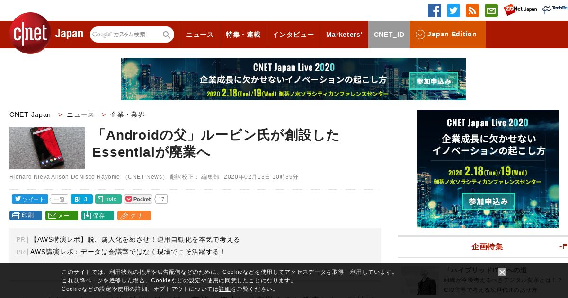Visit the TechRepublic logo link
The image size is (568, 298).
pyautogui.click(x=555, y=9)
